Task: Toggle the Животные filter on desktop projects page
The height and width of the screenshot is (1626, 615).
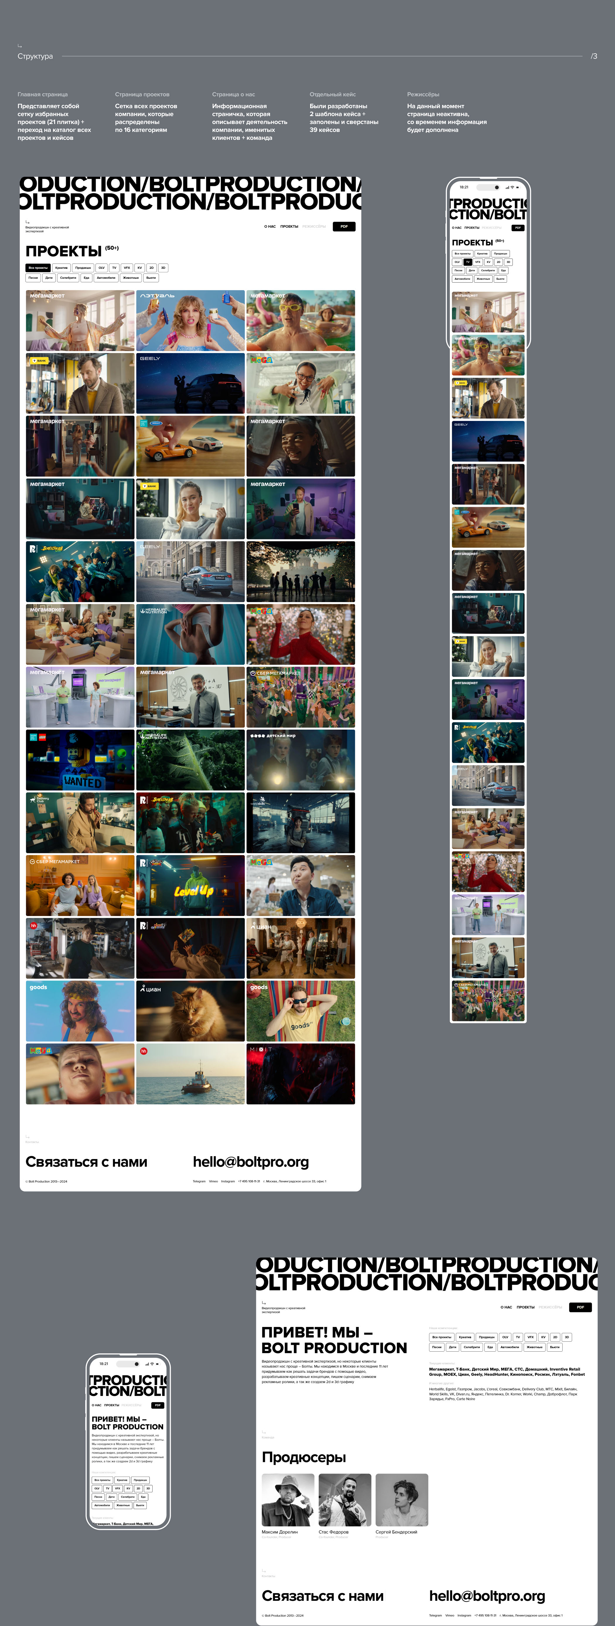Action: [131, 278]
